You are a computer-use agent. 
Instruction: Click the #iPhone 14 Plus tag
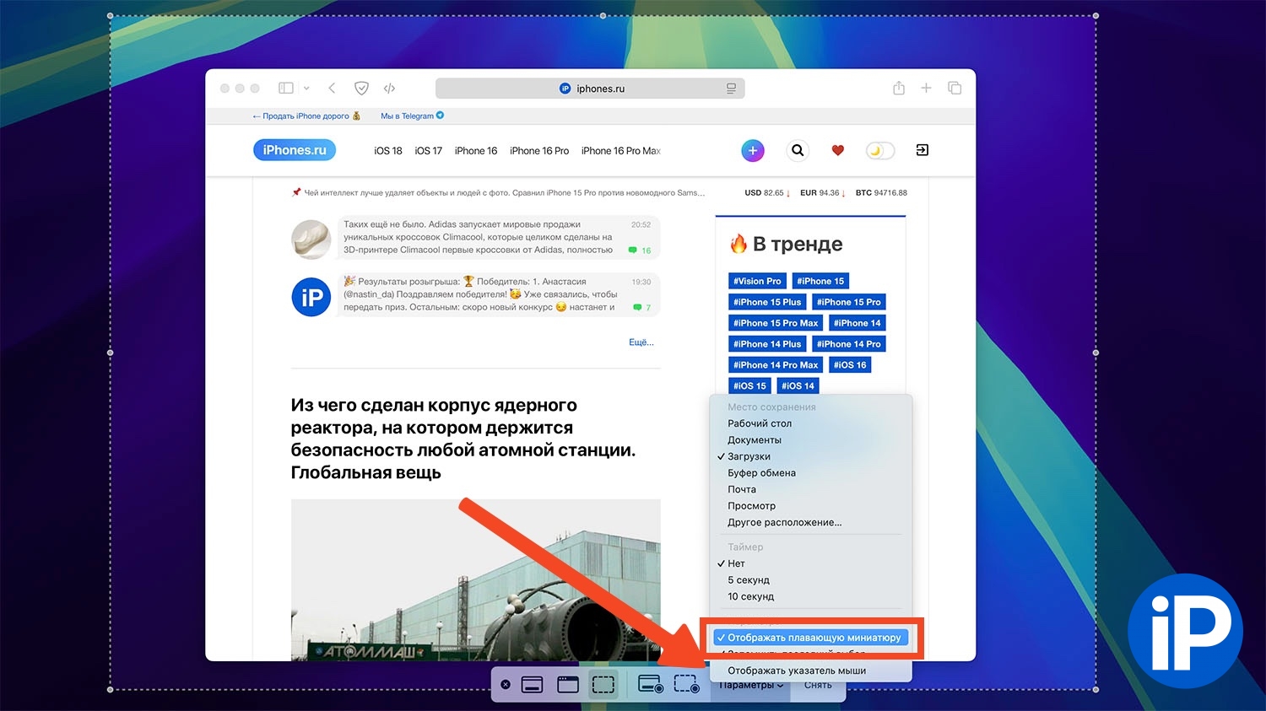[767, 344]
